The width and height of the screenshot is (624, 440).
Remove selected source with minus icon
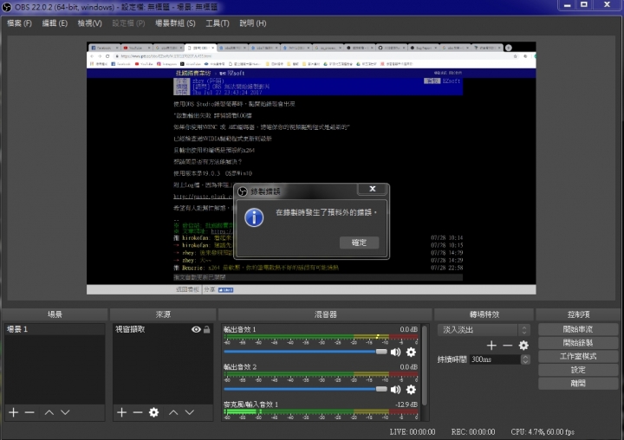(x=138, y=412)
